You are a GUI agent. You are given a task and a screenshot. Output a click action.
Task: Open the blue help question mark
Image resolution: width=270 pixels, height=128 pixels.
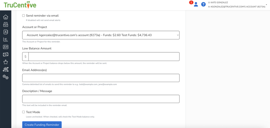point(203,4)
